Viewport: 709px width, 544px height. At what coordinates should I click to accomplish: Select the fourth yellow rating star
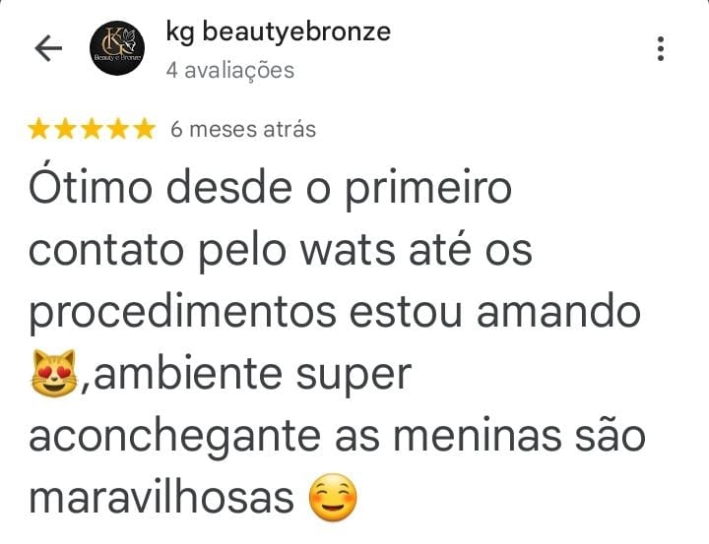(118, 129)
